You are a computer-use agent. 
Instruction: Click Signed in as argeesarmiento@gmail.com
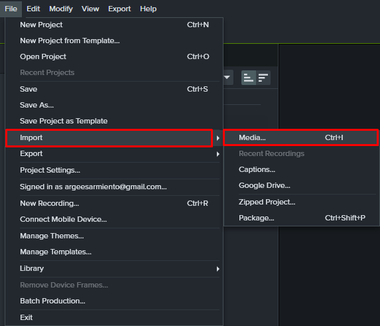(x=114, y=187)
